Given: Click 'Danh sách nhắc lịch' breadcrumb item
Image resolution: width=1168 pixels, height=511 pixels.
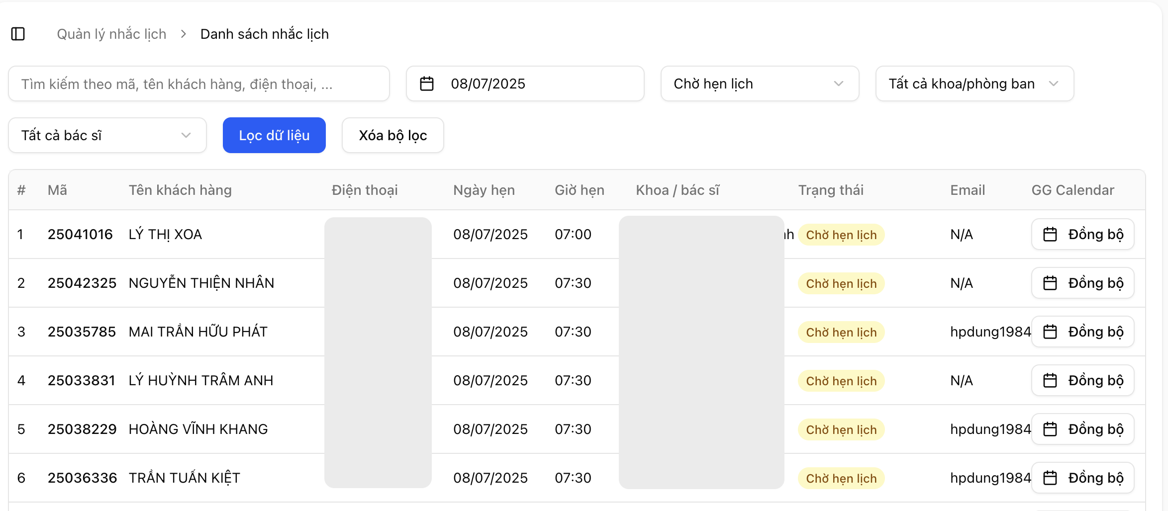Looking at the screenshot, I should tap(264, 34).
